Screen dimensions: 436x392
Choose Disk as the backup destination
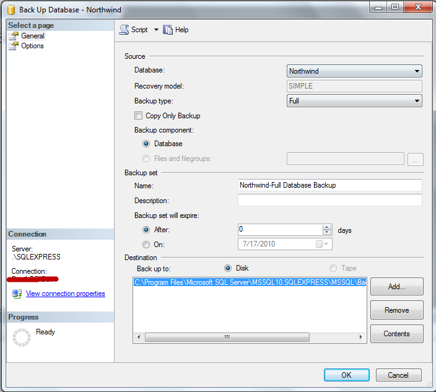click(228, 268)
